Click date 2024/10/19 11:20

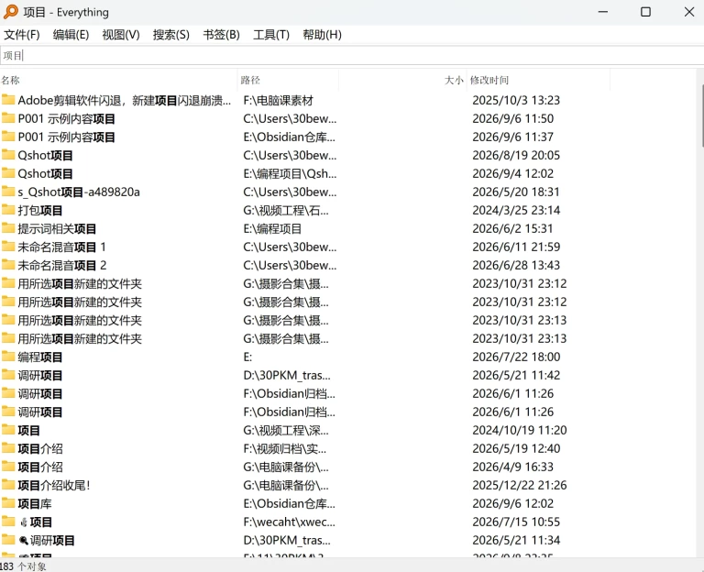(x=520, y=430)
